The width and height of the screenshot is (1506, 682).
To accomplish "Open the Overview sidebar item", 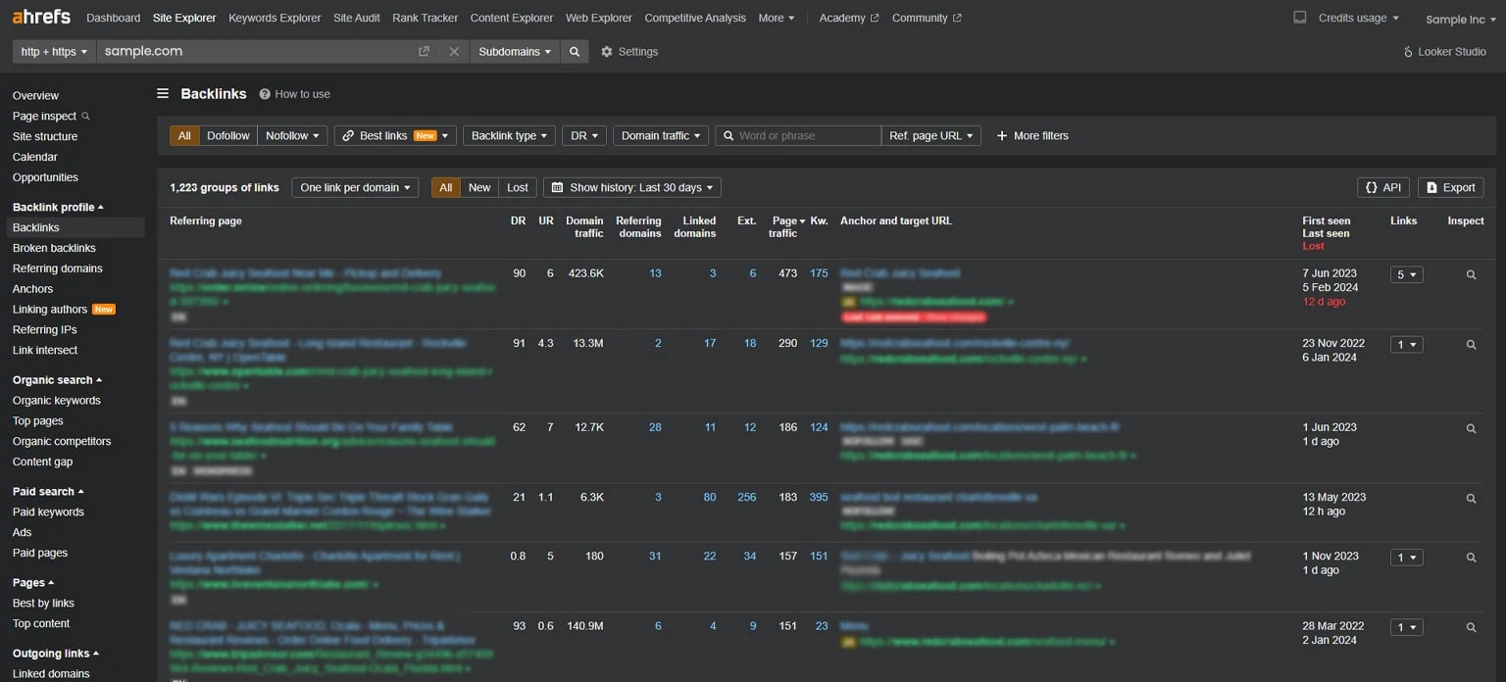I will click(x=35, y=96).
